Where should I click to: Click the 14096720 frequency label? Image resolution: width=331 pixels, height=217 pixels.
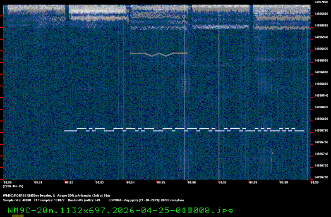(x=321, y=166)
